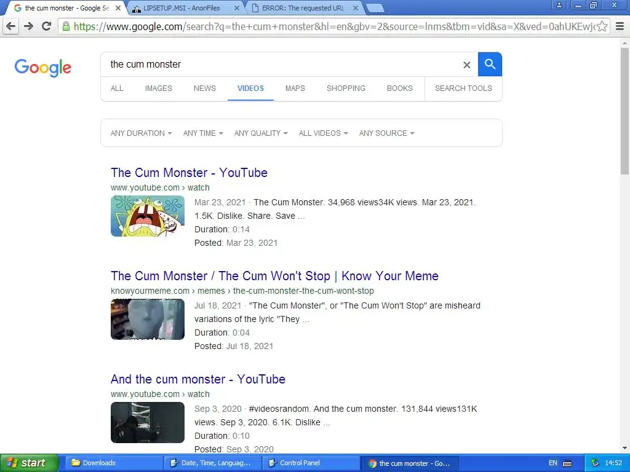630x472 pixels.
Task: Click the Google logo
Action: pyautogui.click(x=43, y=68)
